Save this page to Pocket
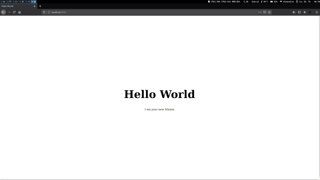Viewport: 320px width, 180px height. [x=264, y=12]
